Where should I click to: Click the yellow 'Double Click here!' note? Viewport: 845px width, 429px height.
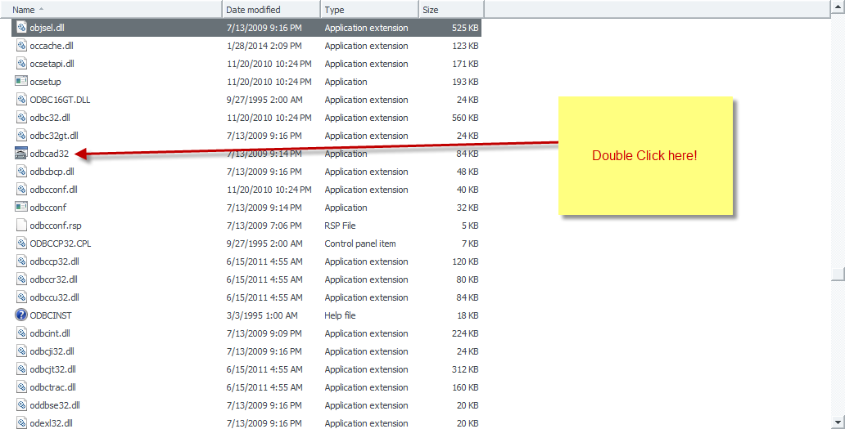644,155
